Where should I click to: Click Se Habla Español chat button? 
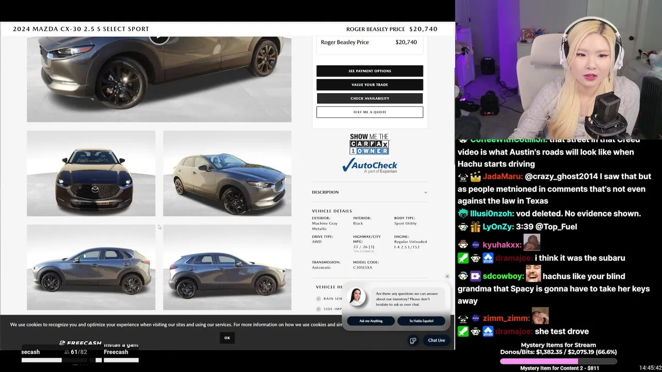422,321
